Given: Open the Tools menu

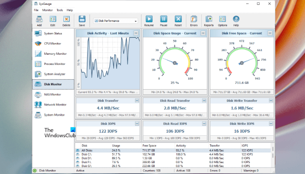Looking at the screenshot, I should coord(60,10).
